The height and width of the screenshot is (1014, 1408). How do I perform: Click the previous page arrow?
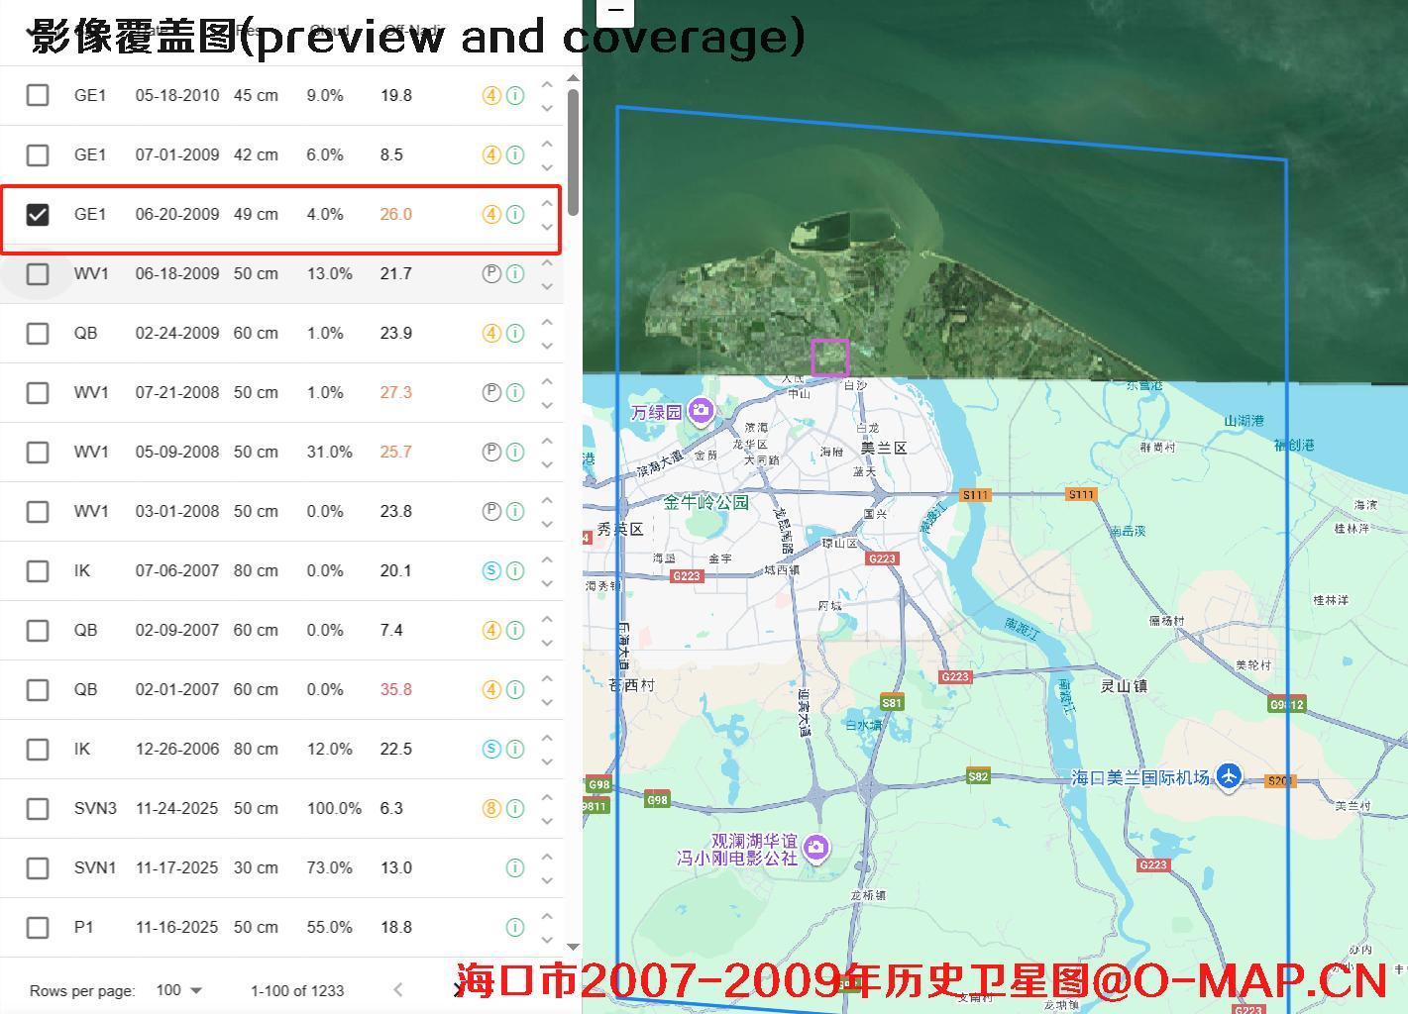tap(397, 989)
